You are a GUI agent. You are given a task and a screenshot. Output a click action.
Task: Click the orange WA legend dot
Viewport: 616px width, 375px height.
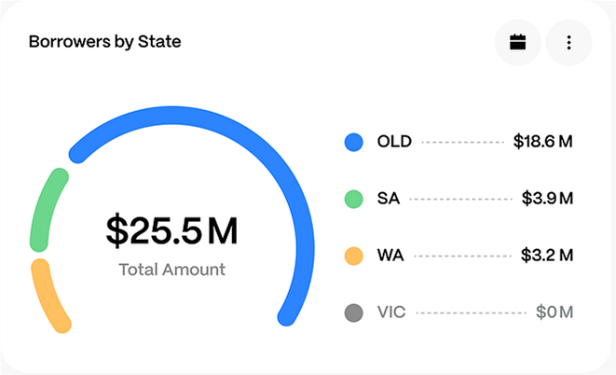(x=353, y=255)
